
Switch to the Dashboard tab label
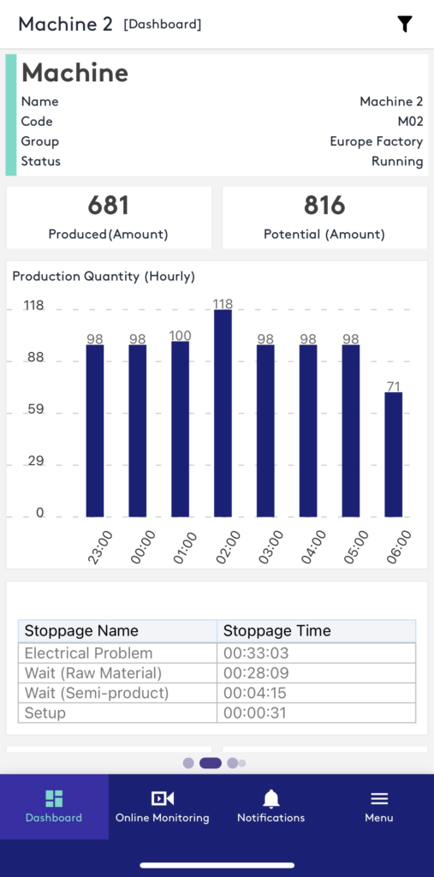(54, 818)
